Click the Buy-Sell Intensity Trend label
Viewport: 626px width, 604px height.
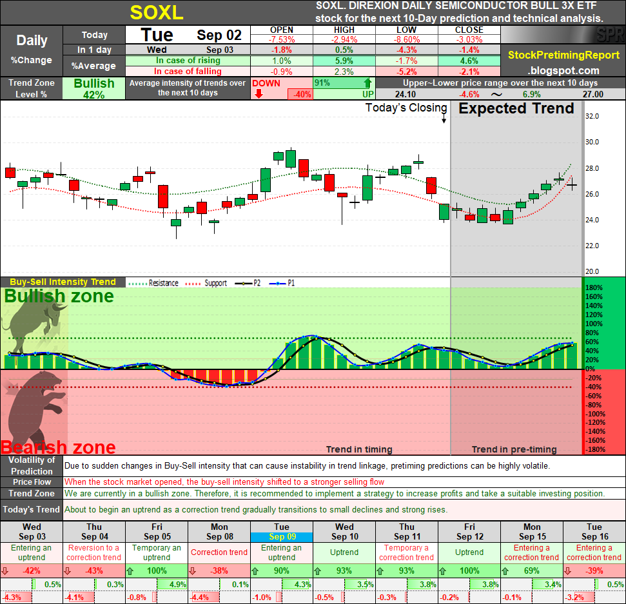63,282
